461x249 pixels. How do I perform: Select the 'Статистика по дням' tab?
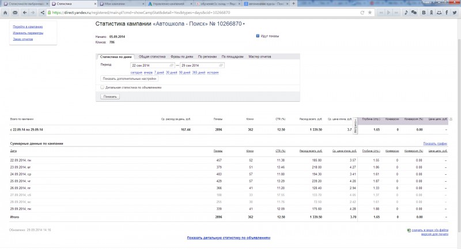[116, 57]
